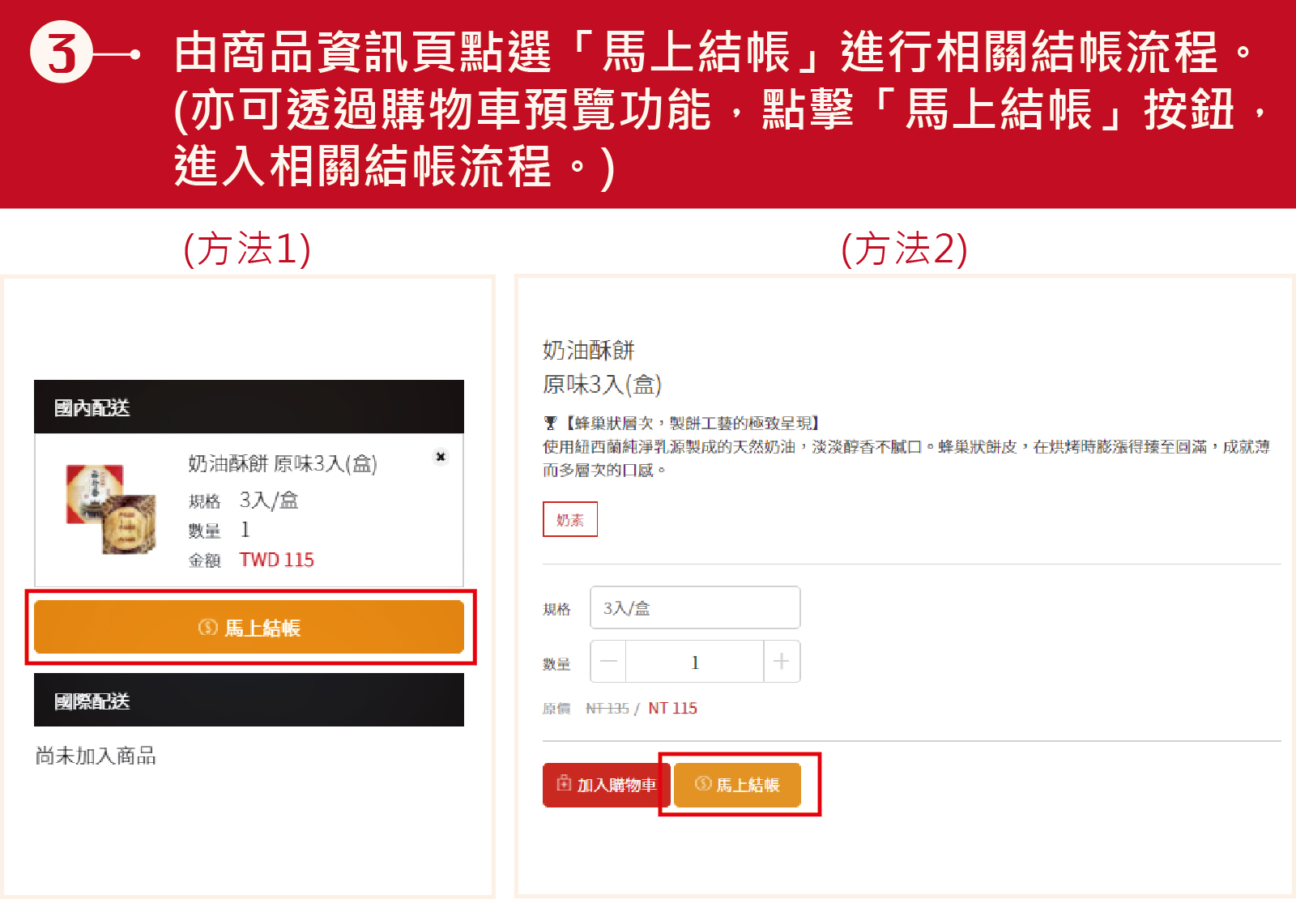
Task: Click the TWD 115 amount in cart
Action: point(276,560)
